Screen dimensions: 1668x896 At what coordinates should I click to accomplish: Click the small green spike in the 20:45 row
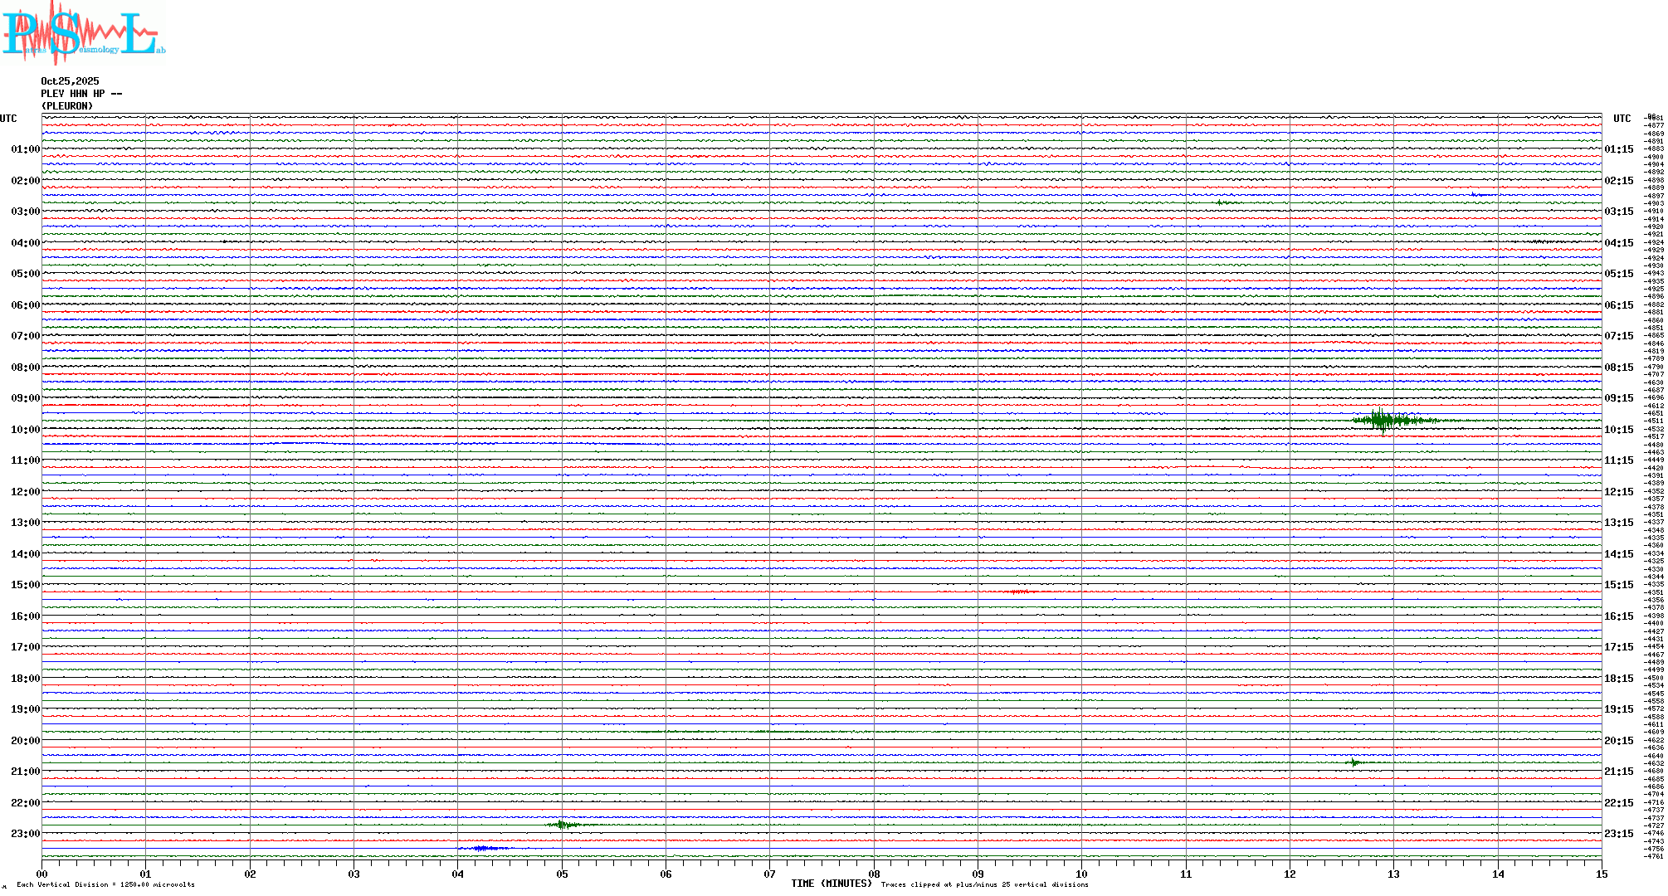click(x=1354, y=762)
